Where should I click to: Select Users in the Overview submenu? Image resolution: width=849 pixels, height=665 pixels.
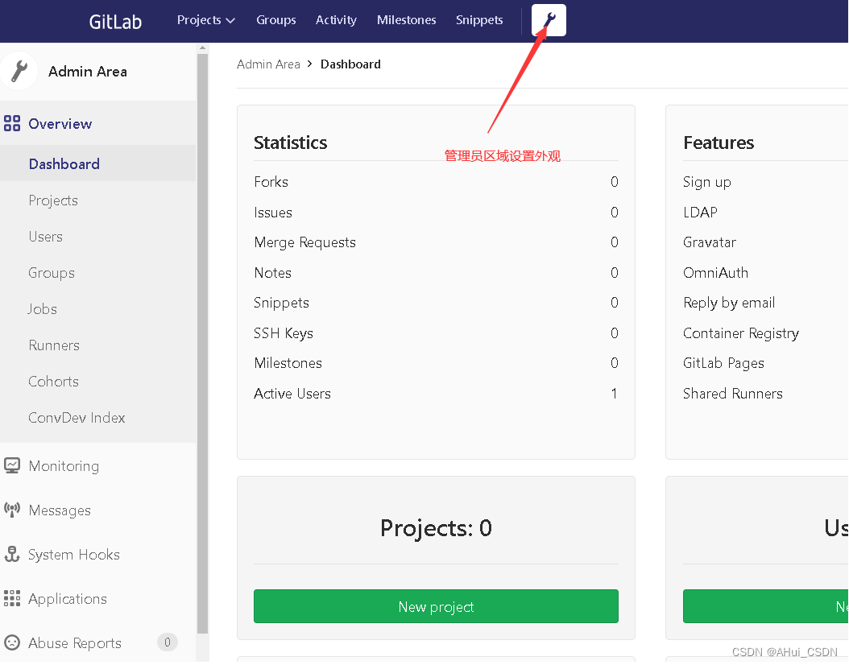point(45,237)
